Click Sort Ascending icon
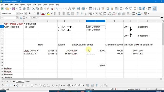The height and width of the screenshot is (92, 164). point(95,9)
